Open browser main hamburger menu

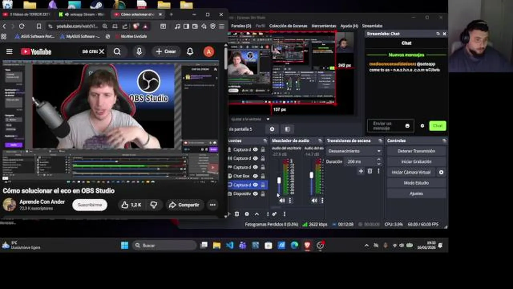coord(222,26)
